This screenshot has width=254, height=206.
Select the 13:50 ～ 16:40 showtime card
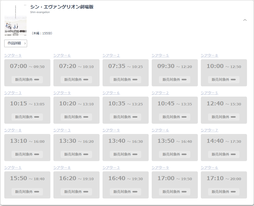[x=175, y=148]
